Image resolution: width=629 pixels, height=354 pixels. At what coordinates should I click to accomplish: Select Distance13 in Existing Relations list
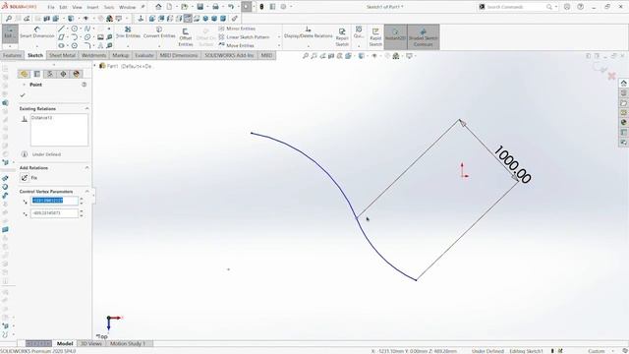(x=42, y=118)
